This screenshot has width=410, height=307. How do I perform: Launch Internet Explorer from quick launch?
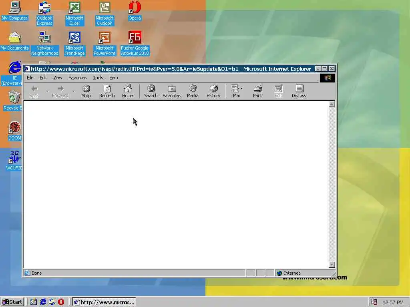pos(43,302)
